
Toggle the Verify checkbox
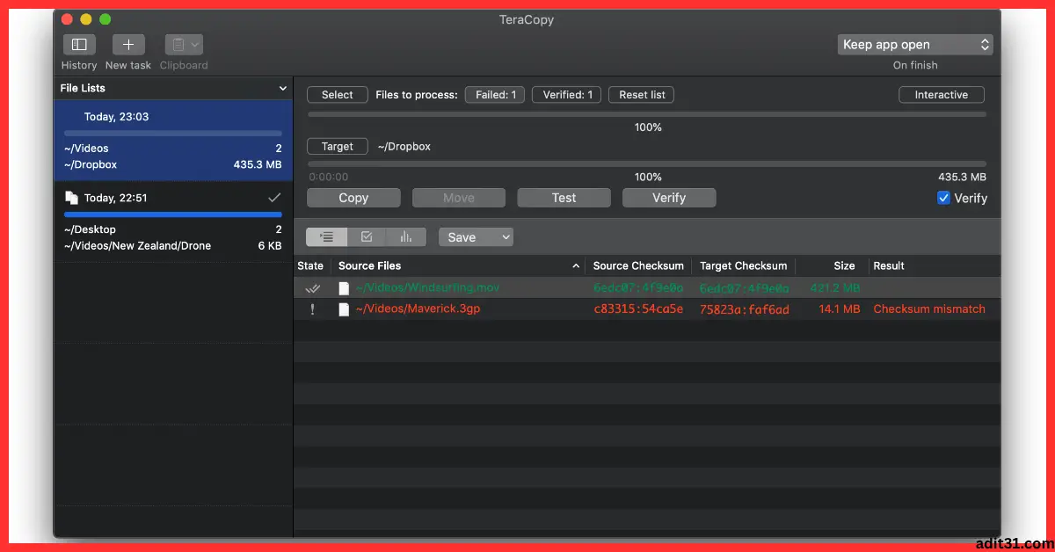click(944, 198)
